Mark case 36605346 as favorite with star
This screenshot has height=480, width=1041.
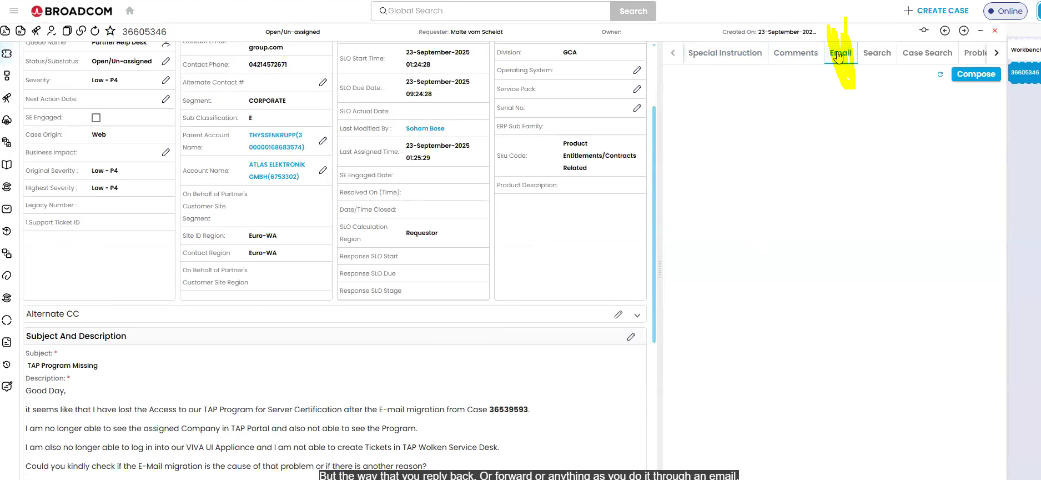(x=110, y=31)
